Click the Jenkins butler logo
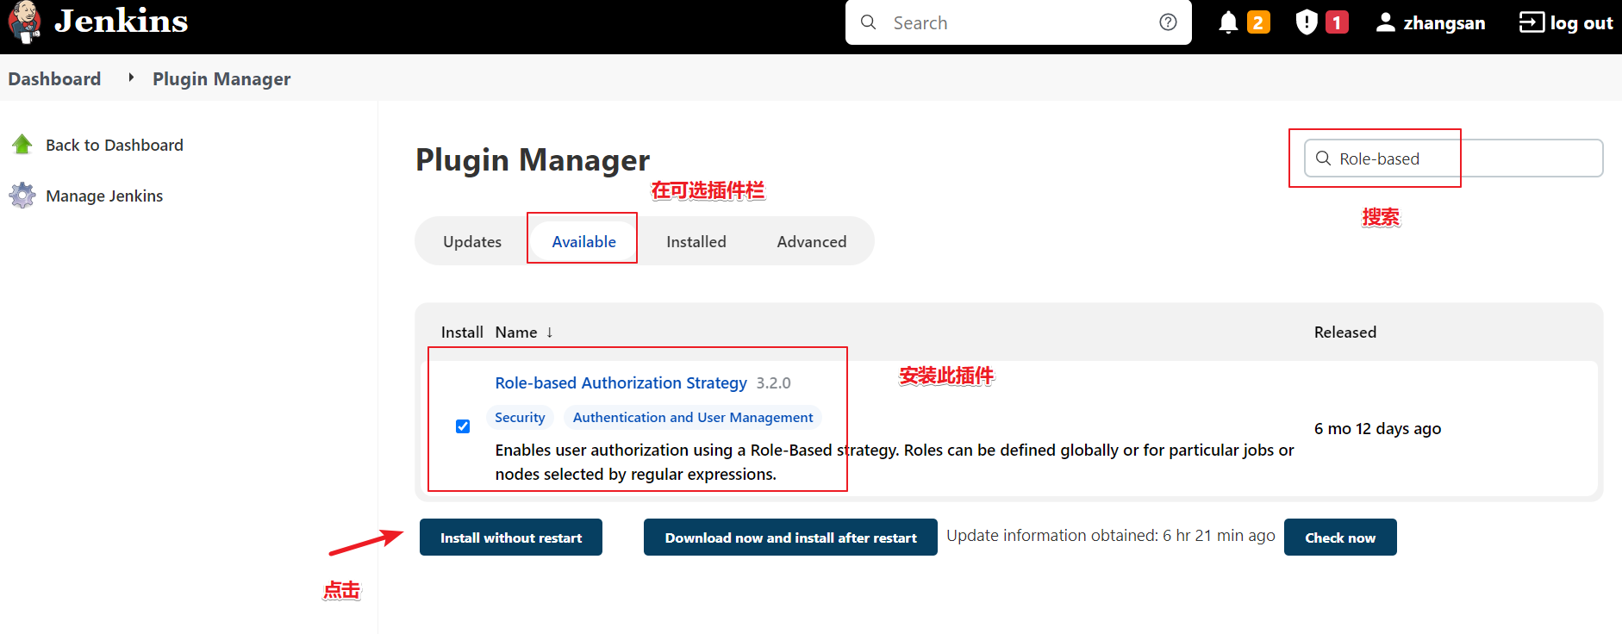1622x634 pixels. 24,22
